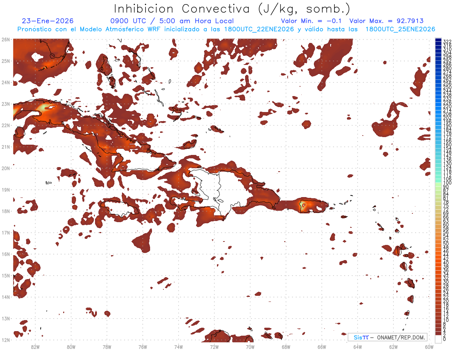
Task: Click the "12N" latitude label
Action: click(x=5, y=340)
